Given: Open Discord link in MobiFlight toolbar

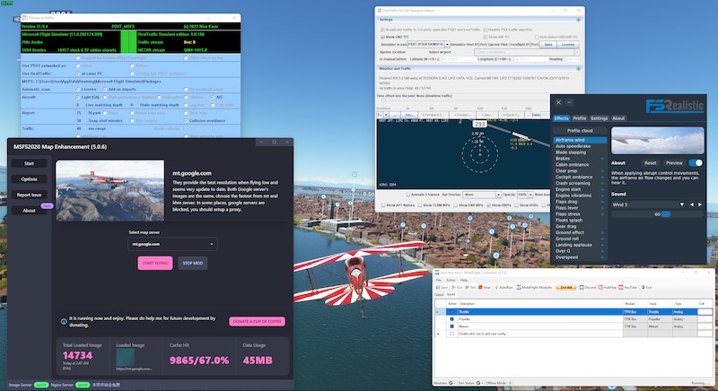Looking at the screenshot, I should 588,287.
